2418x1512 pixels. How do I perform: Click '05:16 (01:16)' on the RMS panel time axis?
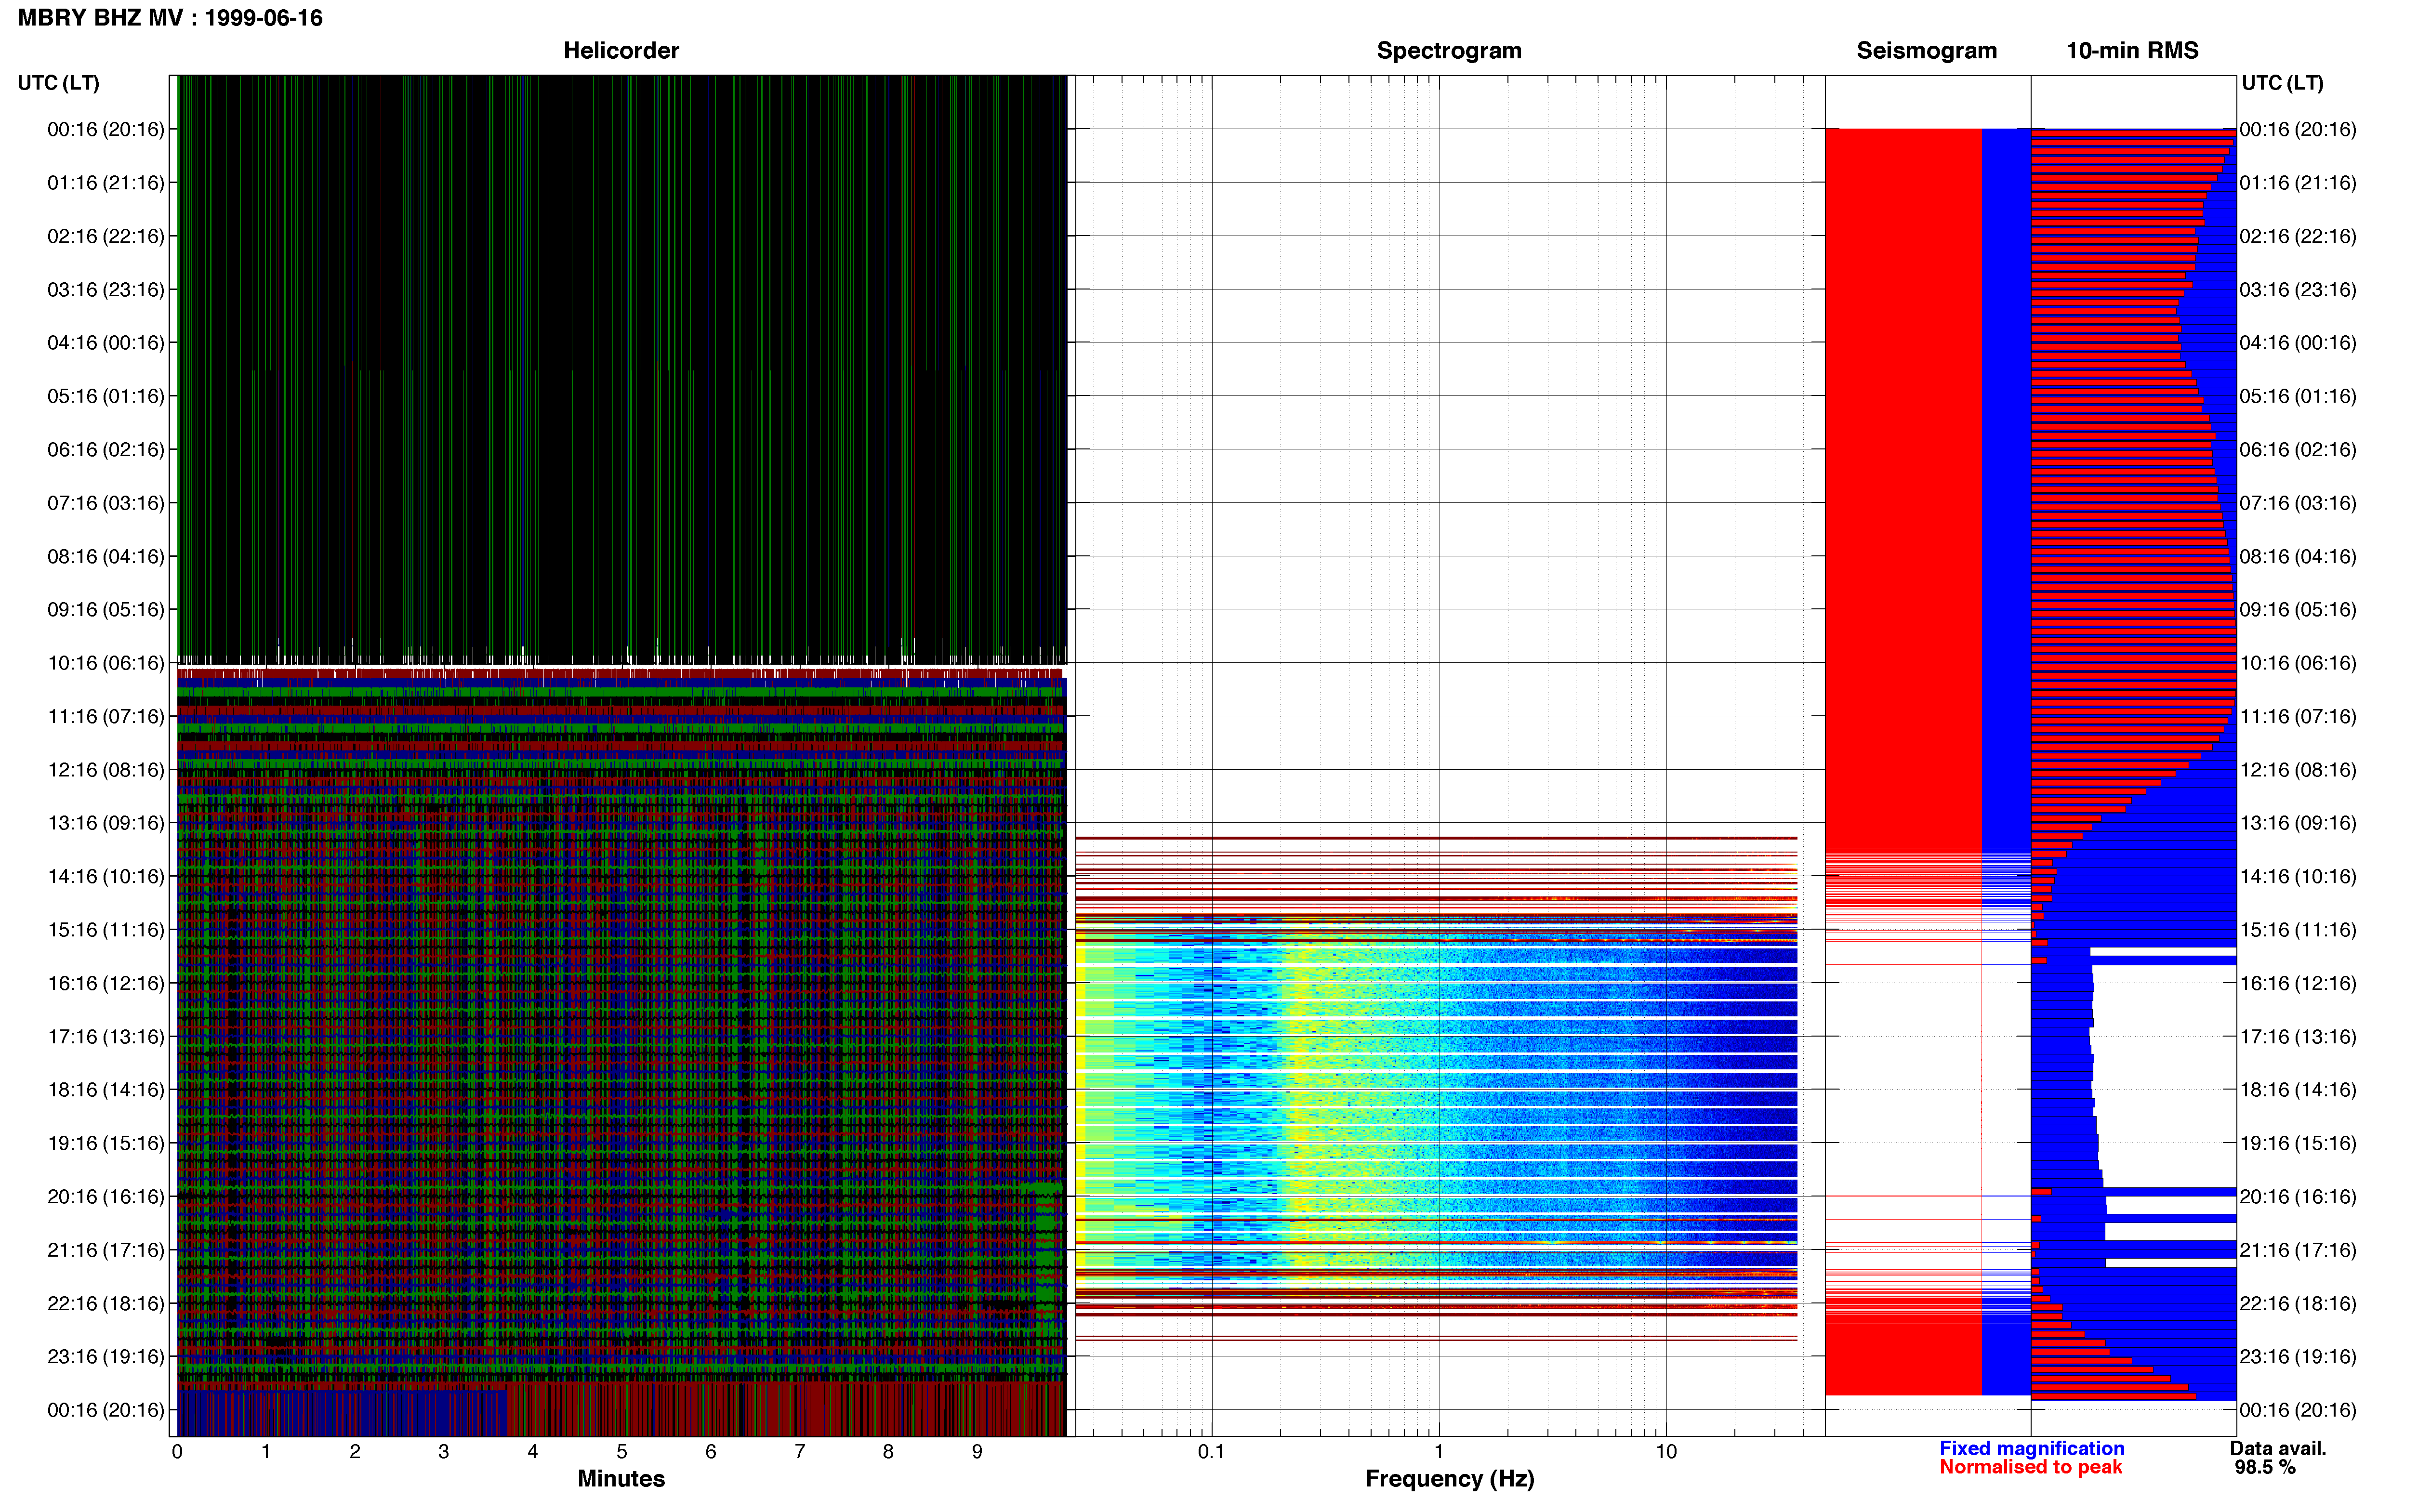[2298, 396]
